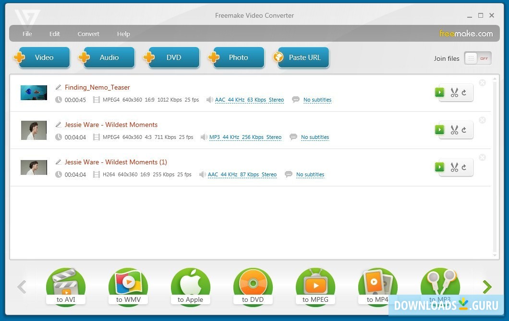Click the Paste URL button

coord(303,57)
